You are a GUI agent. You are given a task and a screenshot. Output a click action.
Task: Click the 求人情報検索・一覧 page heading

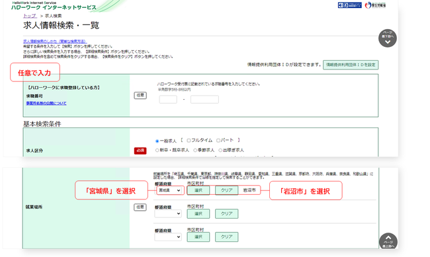click(x=61, y=26)
